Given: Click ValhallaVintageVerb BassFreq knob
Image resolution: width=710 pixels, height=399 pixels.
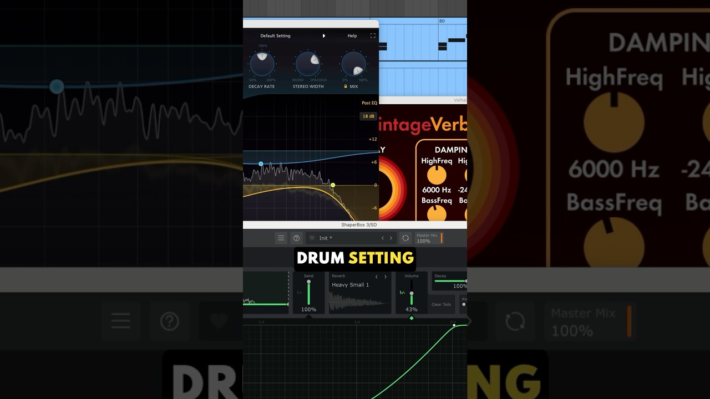Looking at the screenshot, I should pyautogui.click(x=437, y=214).
